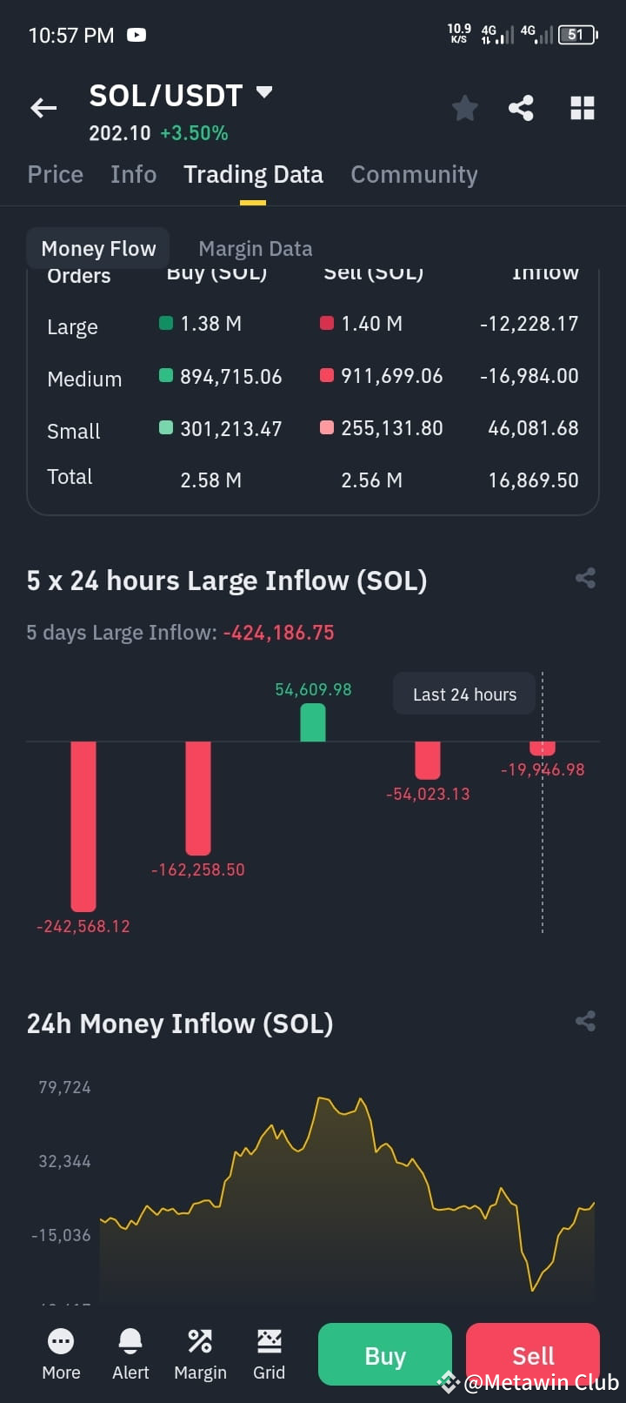Screen dimensions: 626x1403
Task: Tap the green Buy button
Action: tap(385, 1354)
